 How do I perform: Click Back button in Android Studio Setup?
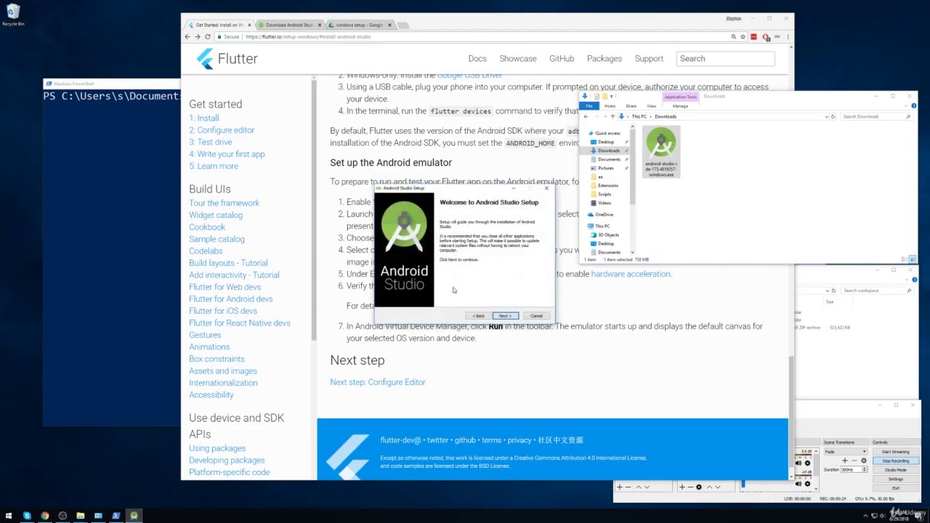pos(479,316)
